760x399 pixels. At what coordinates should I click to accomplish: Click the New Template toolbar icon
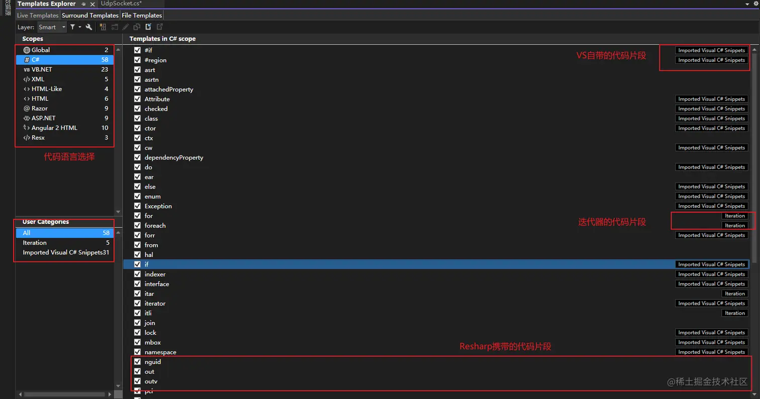pyautogui.click(x=102, y=27)
